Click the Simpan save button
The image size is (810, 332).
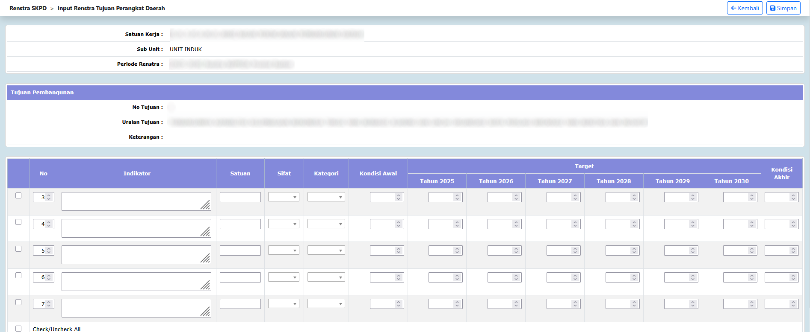pos(783,8)
